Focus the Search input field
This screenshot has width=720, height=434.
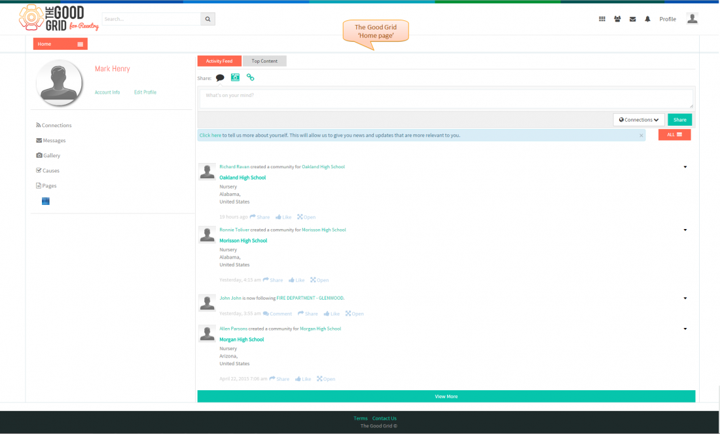point(152,19)
